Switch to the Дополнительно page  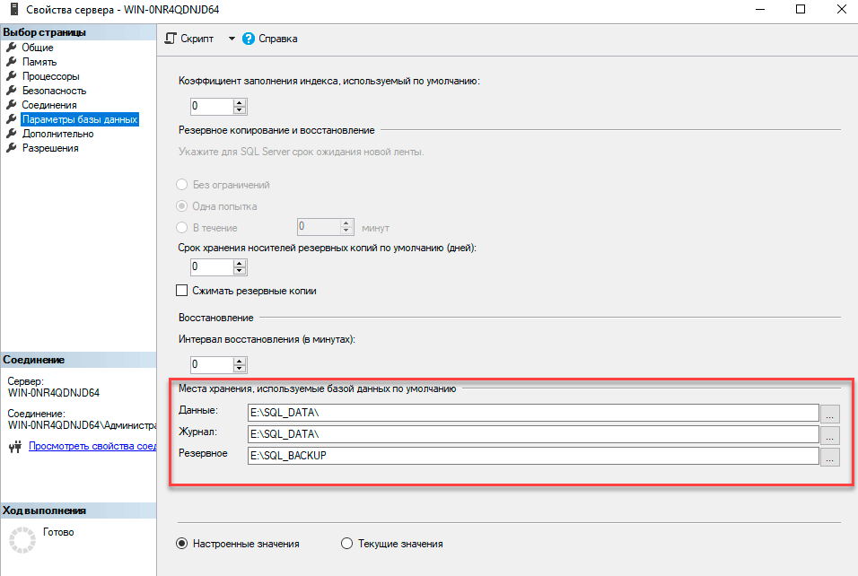(58, 134)
